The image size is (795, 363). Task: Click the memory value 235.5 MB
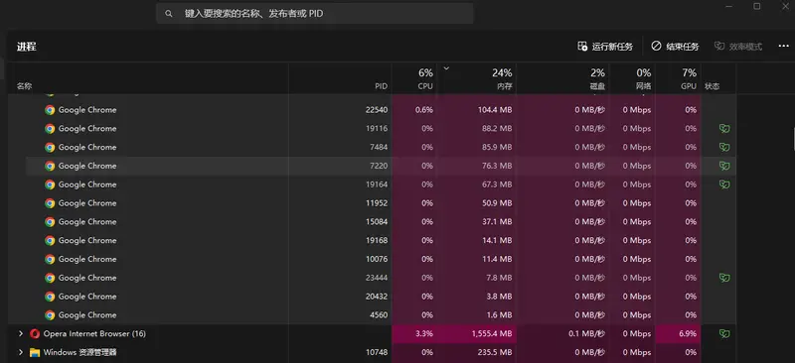tap(495, 352)
